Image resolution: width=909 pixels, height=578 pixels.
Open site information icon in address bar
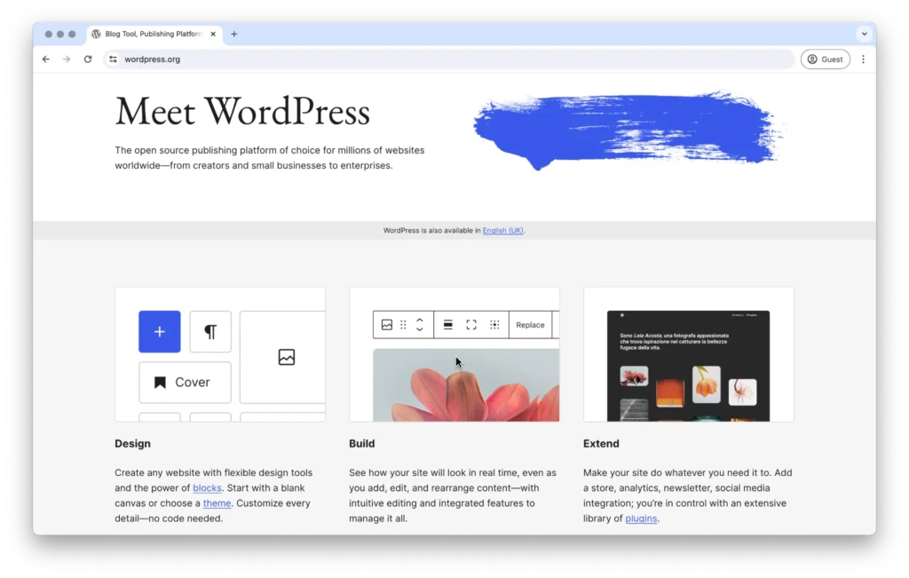pyautogui.click(x=113, y=59)
